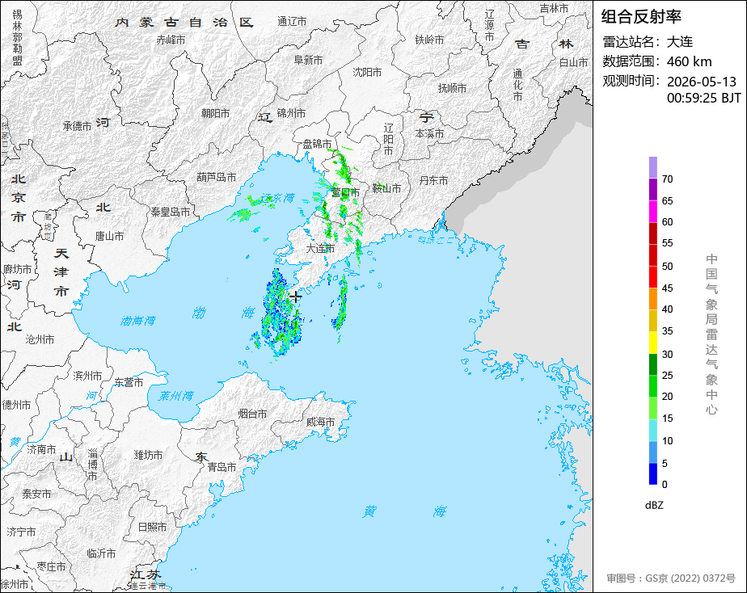This screenshot has width=747, height=593.
Task: Click the '东营市' city label
Action: [x=129, y=382]
